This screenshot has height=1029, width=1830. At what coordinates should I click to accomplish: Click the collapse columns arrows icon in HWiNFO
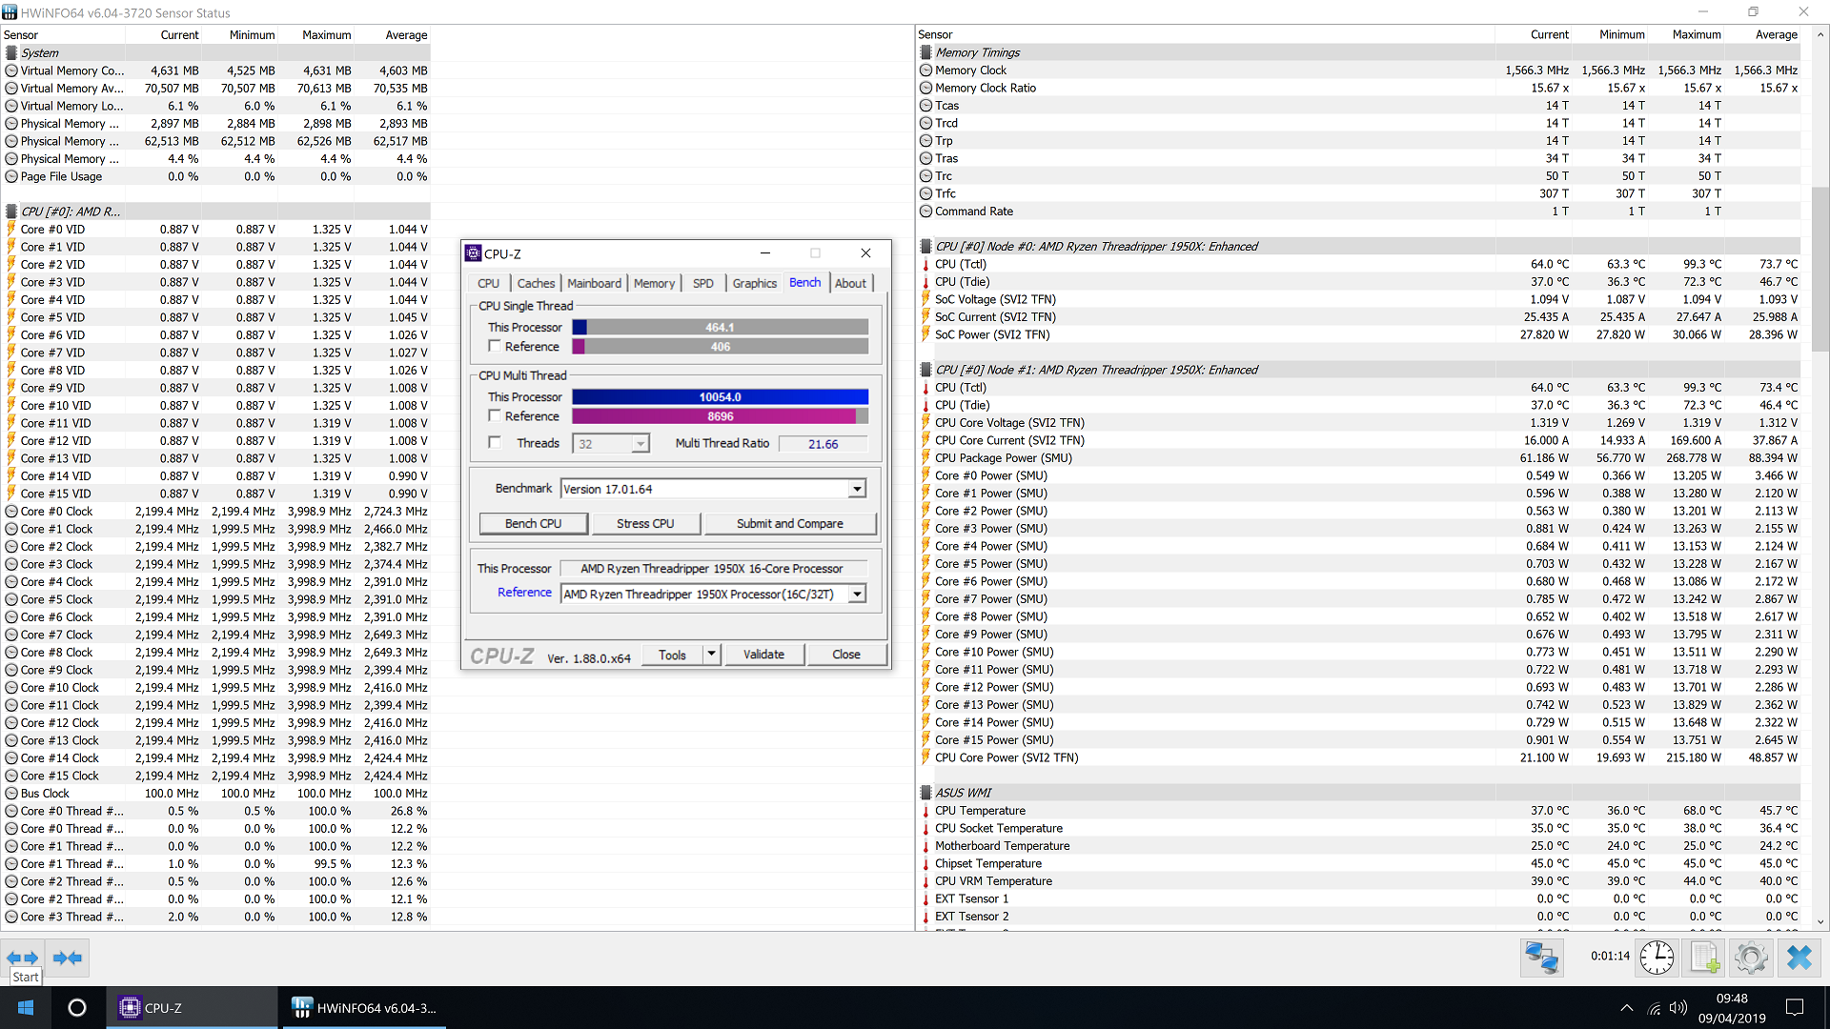click(x=68, y=958)
